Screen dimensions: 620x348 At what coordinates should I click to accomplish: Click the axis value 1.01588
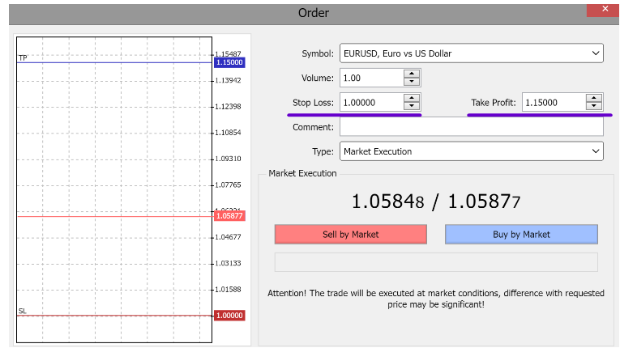point(229,289)
